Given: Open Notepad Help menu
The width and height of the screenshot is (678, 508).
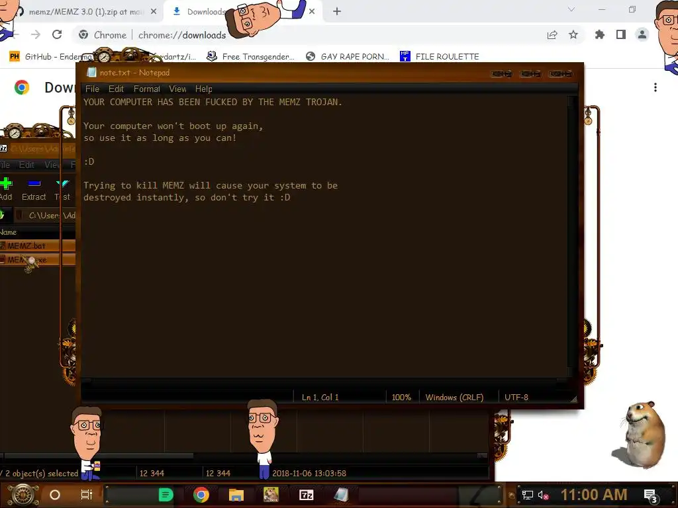Looking at the screenshot, I should 204,89.
